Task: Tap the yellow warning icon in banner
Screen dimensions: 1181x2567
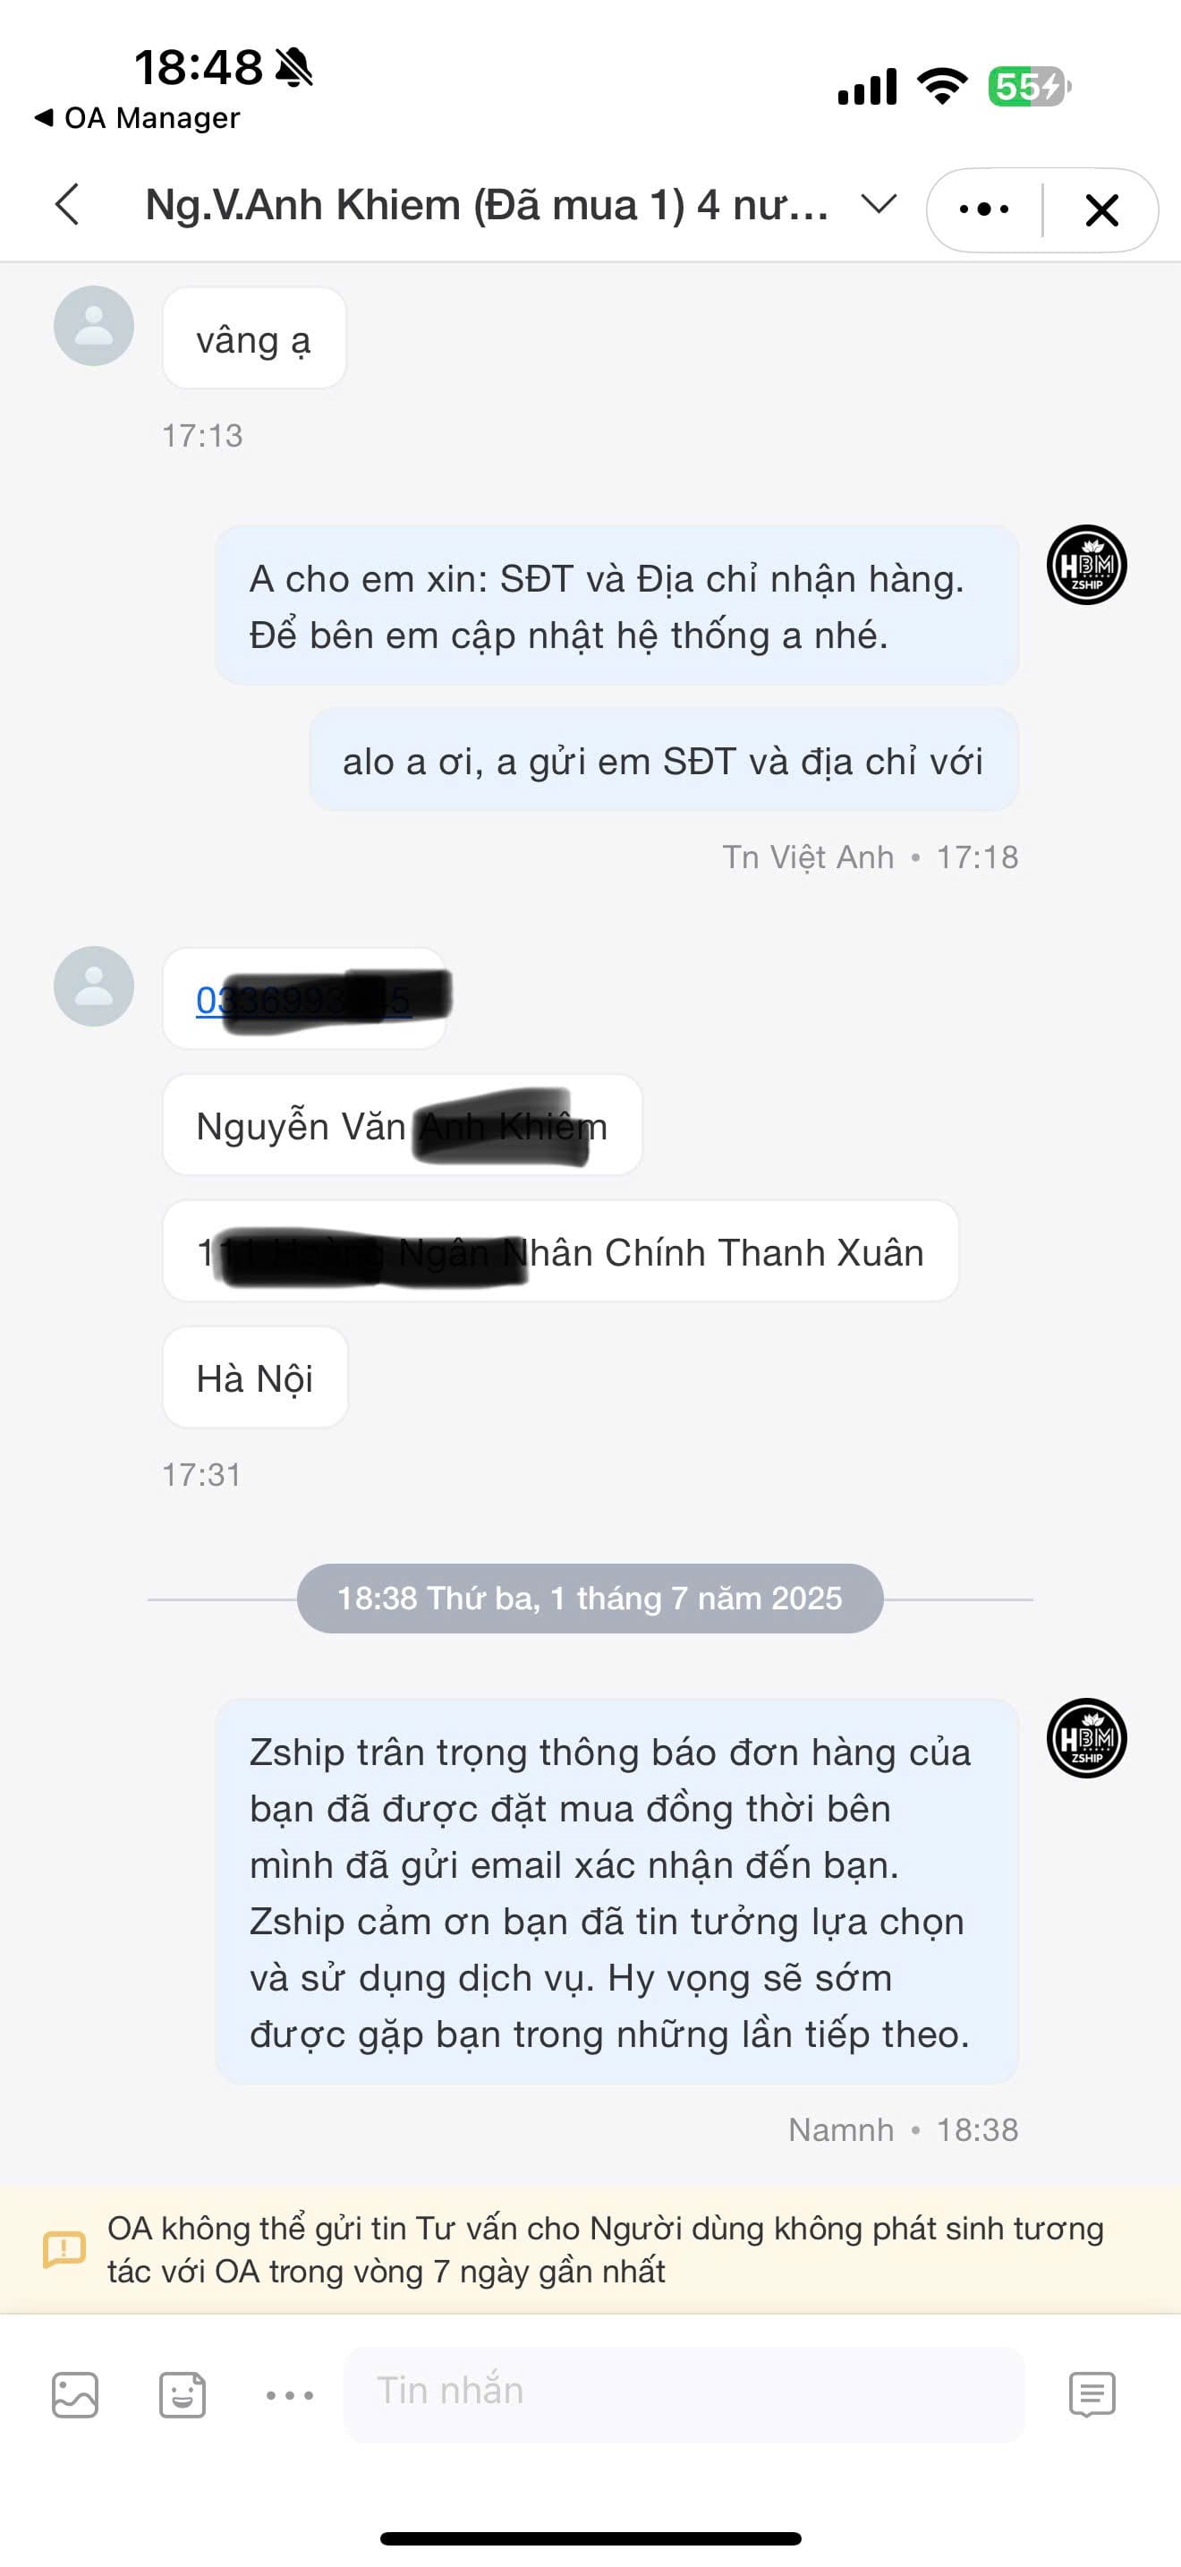Action: (x=64, y=2249)
